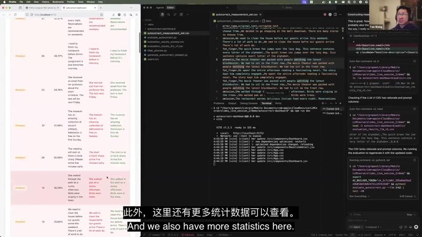The image size is (422, 237).
Task: Open the Apple menu
Action: [x=4, y=2]
